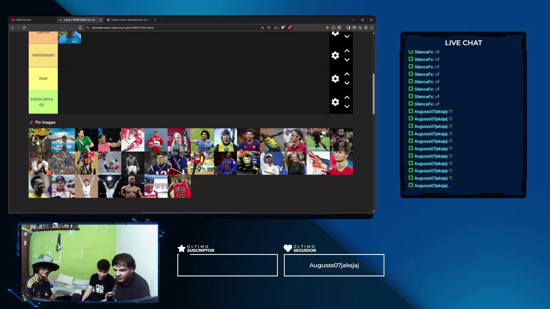
Task: Select the tennis player in green shirt
Action: (x=86, y=140)
